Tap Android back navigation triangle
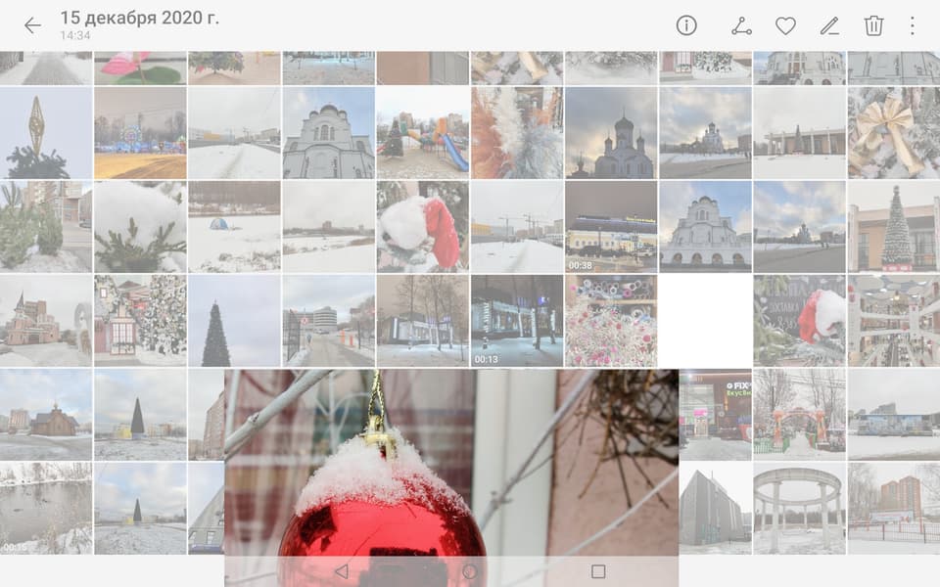This screenshot has height=587, width=940. pyautogui.click(x=342, y=571)
